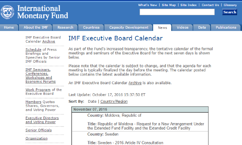242x145 pixels.
Task: Click the Search button
Action: click(230, 12)
